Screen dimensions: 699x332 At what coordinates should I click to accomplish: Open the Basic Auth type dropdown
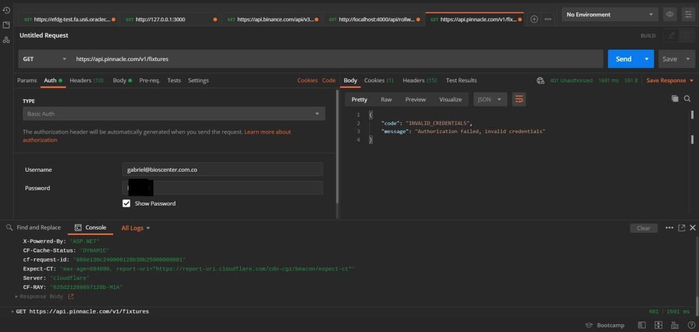(x=174, y=114)
